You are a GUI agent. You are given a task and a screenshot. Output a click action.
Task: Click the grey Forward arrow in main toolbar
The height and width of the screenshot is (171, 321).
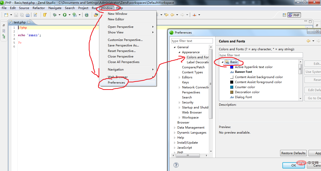(182, 15)
